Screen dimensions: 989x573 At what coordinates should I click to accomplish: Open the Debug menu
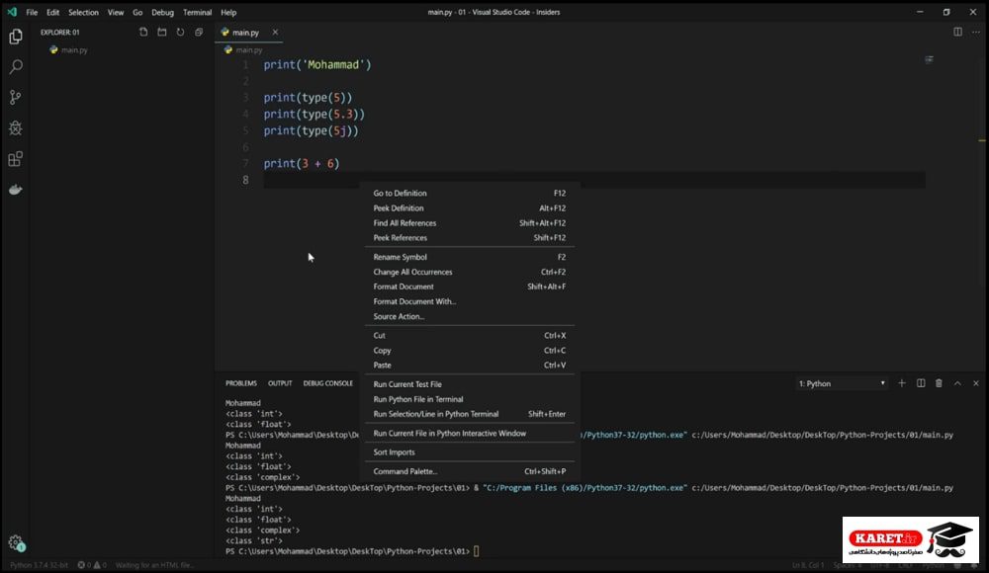(162, 12)
